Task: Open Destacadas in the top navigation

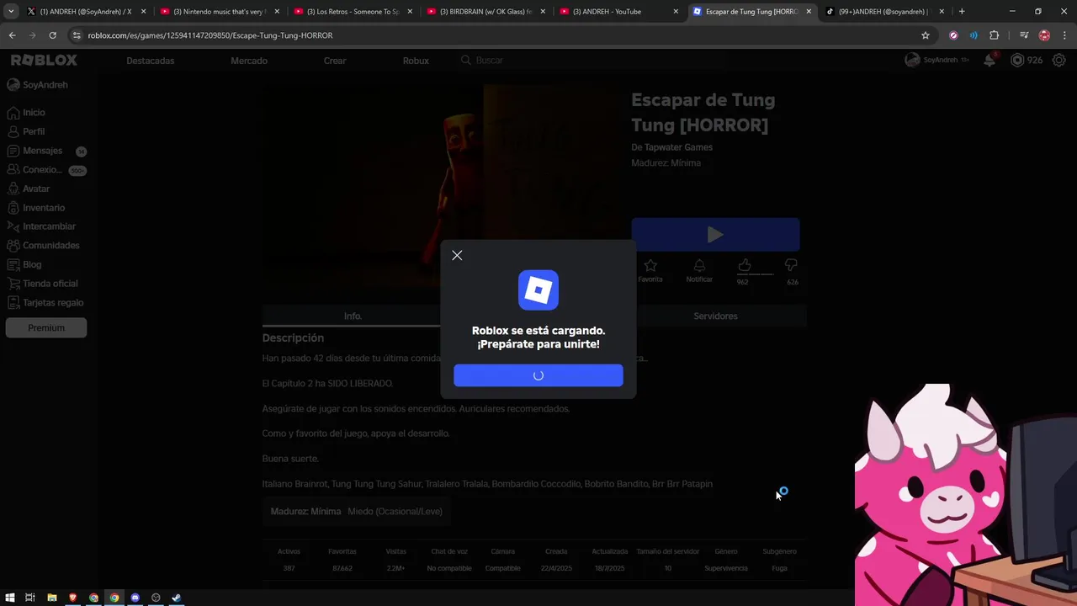Action: click(151, 61)
